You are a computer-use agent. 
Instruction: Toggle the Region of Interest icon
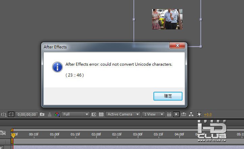point(11,114)
